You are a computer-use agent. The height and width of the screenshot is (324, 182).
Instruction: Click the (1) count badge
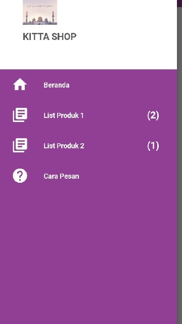(x=153, y=146)
